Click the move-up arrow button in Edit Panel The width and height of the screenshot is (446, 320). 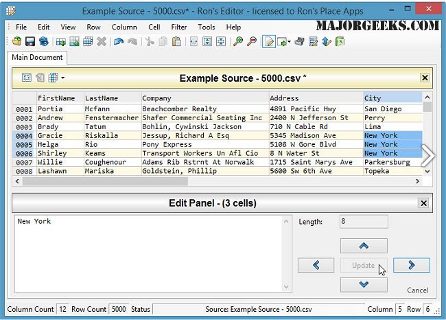[x=363, y=246]
